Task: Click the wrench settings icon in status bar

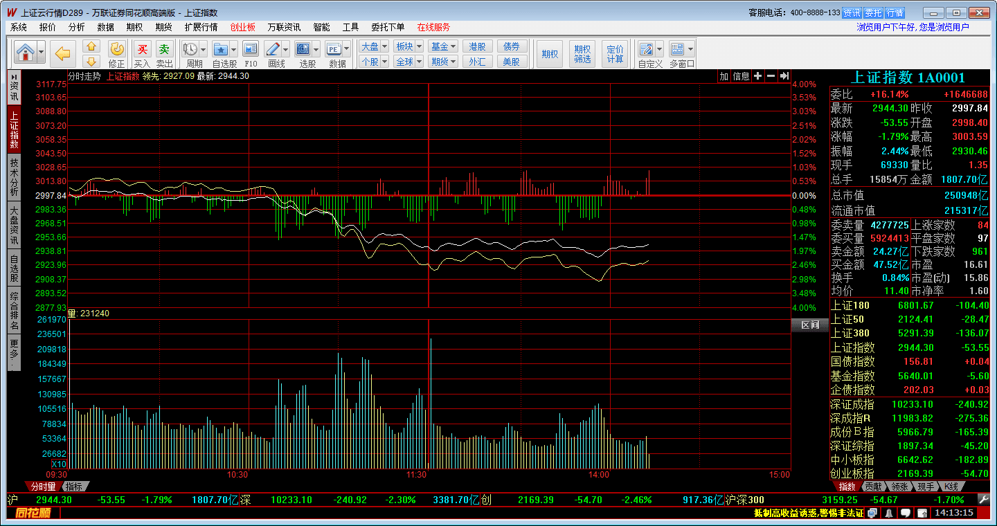Action: pyautogui.click(x=983, y=500)
